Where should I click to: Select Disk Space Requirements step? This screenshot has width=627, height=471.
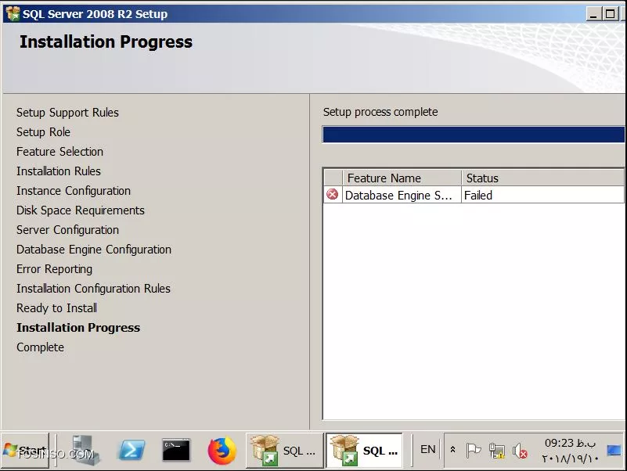tap(81, 210)
